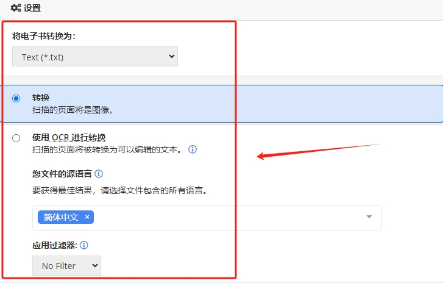The height and width of the screenshot is (283, 443).
Task: Click the 要获得最佳结果 hint text
Action: 120,190
